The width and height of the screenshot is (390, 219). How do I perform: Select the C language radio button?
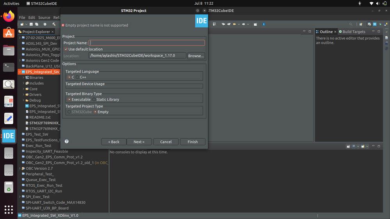pyautogui.click(x=69, y=77)
